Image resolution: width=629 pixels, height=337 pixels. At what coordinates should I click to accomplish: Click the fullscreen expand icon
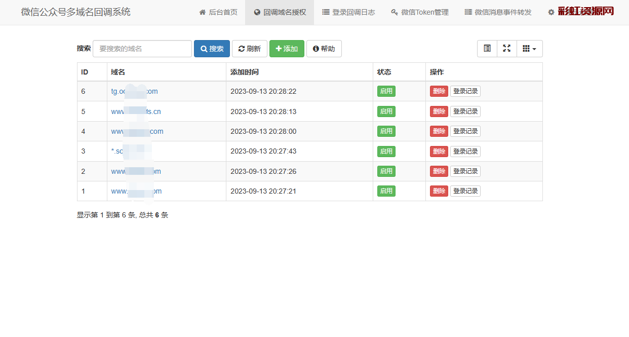click(506, 49)
